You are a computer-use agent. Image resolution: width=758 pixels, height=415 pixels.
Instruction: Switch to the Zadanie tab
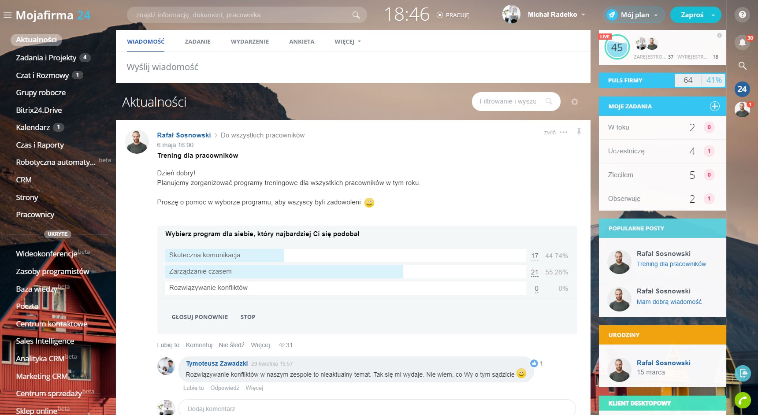197,41
